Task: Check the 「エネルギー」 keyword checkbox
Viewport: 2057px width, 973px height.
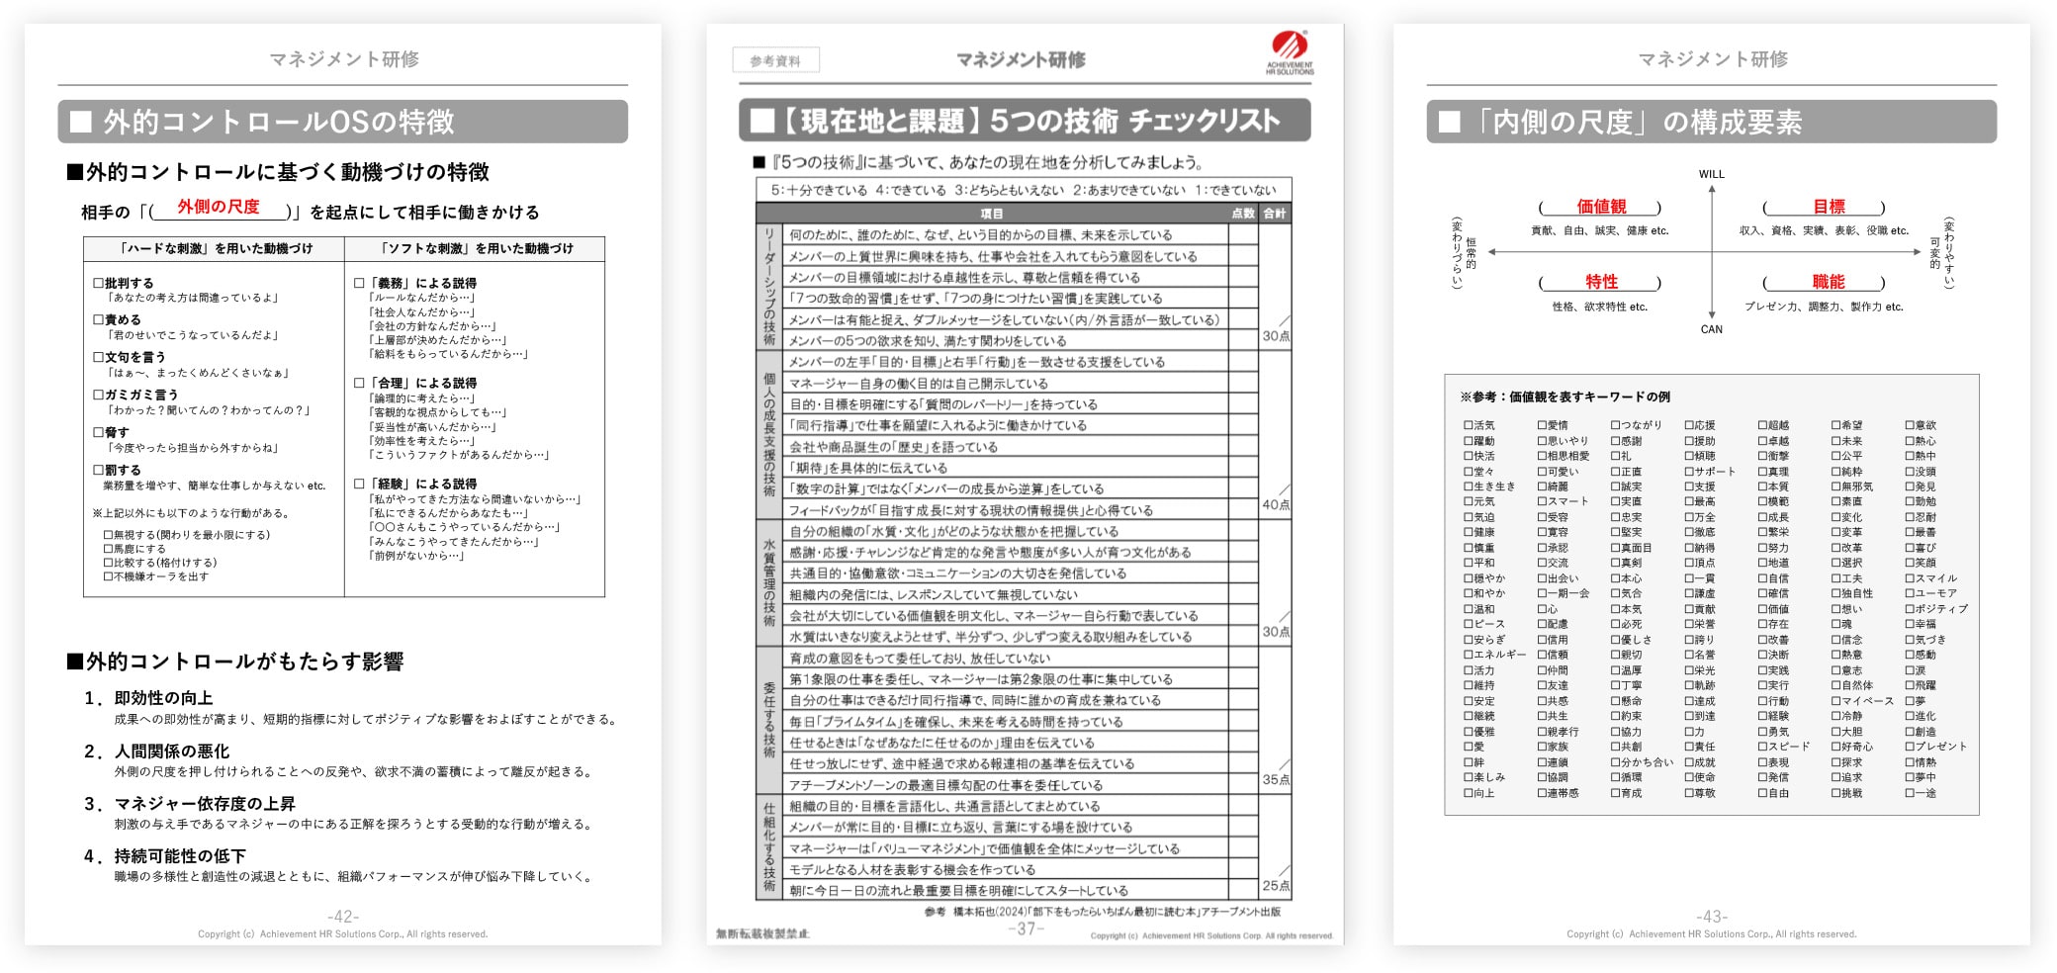Action: tap(1468, 655)
